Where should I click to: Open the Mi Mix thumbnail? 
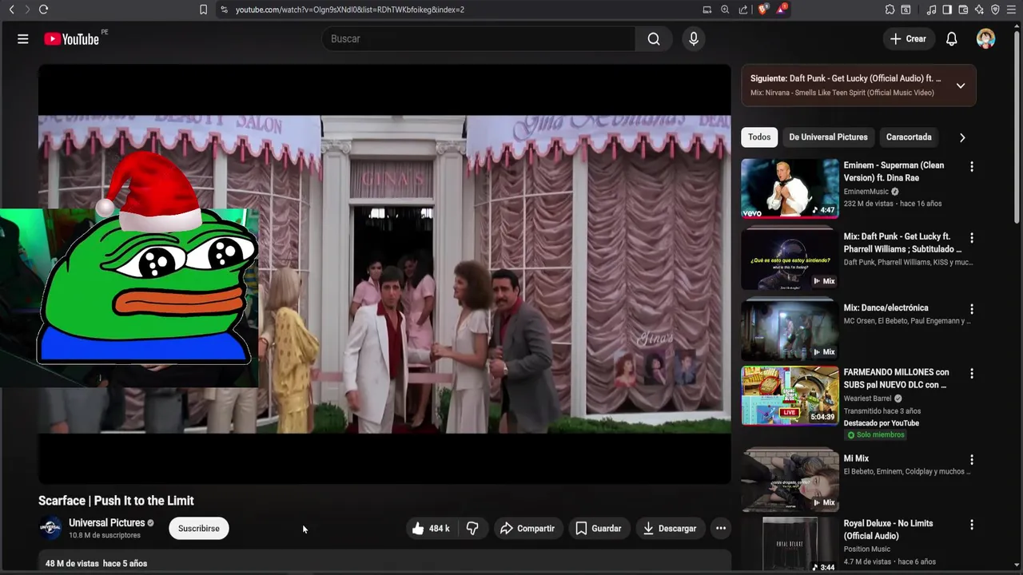790,481
